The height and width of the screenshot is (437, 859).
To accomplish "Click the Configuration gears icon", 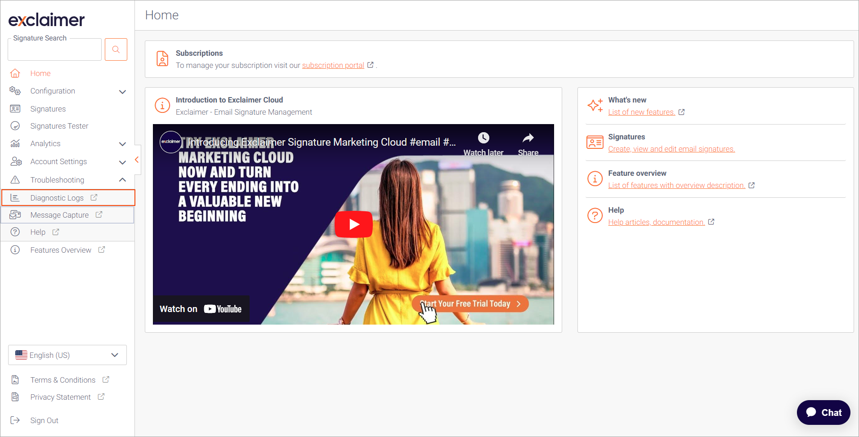I will coord(15,91).
